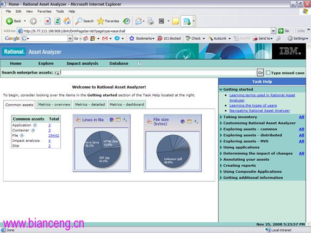The width and height of the screenshot is (311, 233).
Task: Open Gmail icon in Google toolbar
Action: point(105,39)
